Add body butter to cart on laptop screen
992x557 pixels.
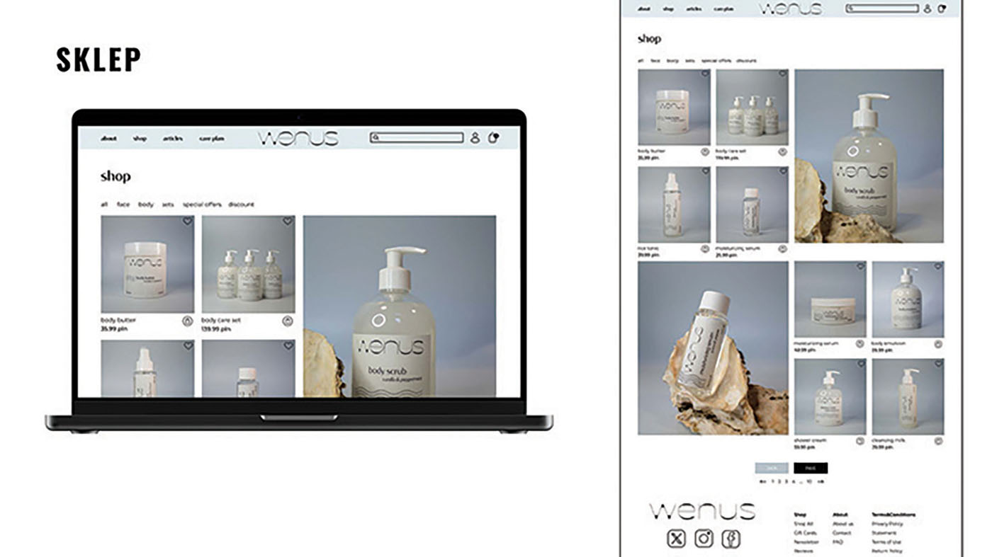(x=187, y=321)
